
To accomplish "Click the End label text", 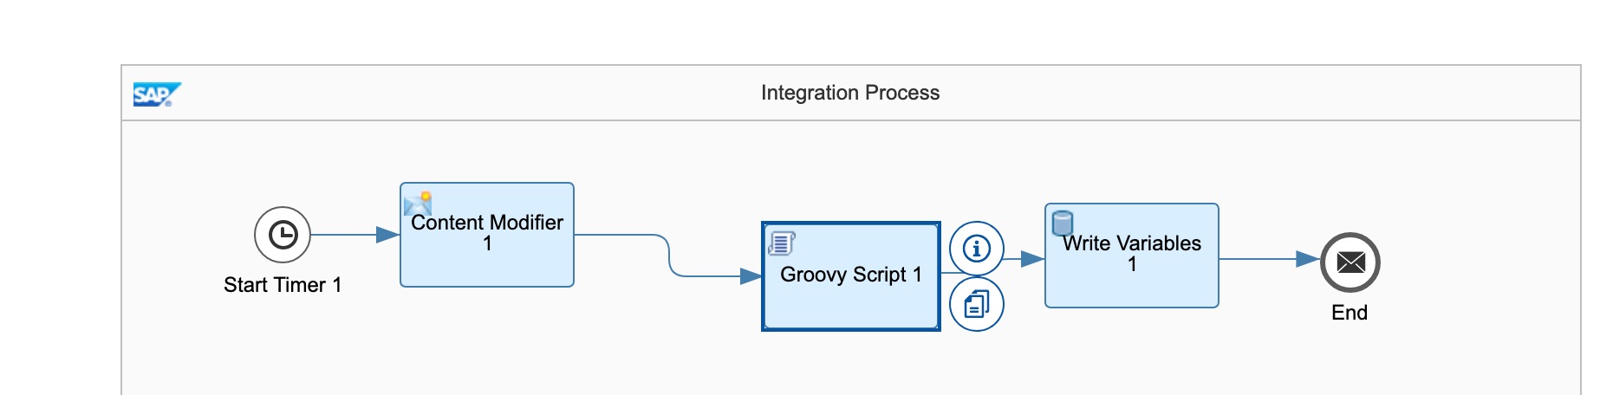I will point(1349,313).
